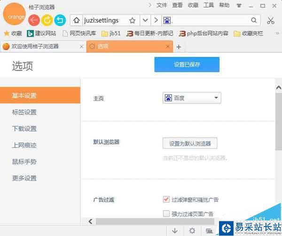The height and width of the screenshot is (236, 282).
Task: Open settings gear in status bar
Action: point(192,231)
